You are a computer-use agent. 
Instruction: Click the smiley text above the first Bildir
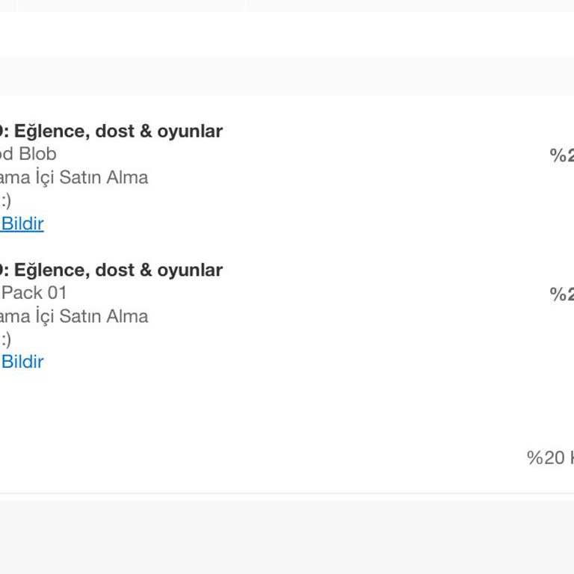[x=5, y=200]
